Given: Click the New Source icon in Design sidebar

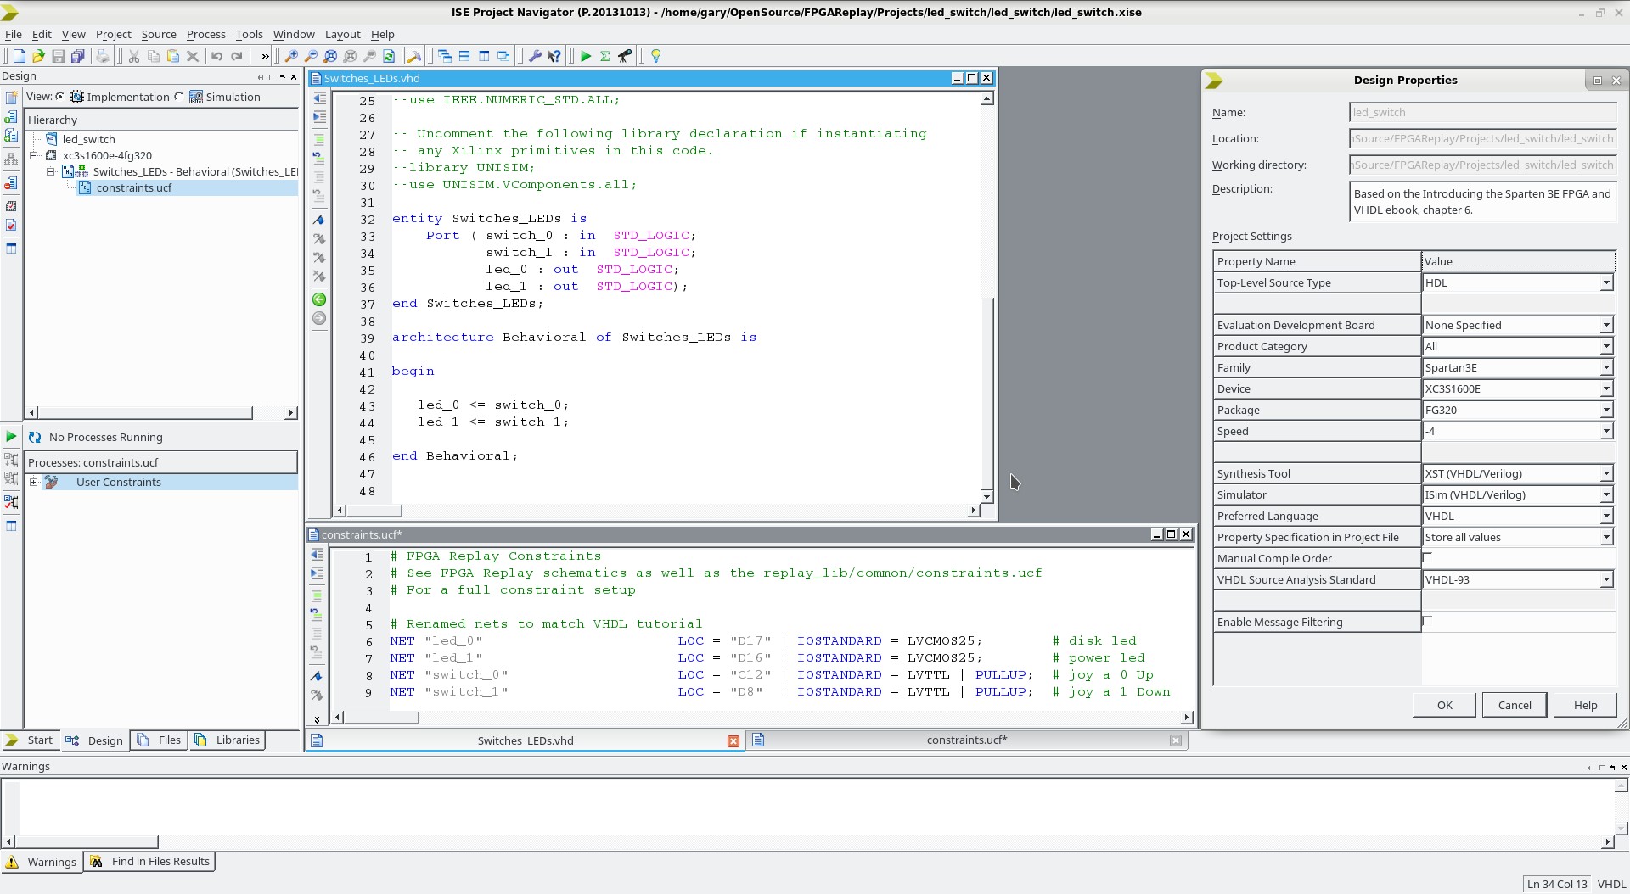Looking at the screenshot, I should pos(11,98).
